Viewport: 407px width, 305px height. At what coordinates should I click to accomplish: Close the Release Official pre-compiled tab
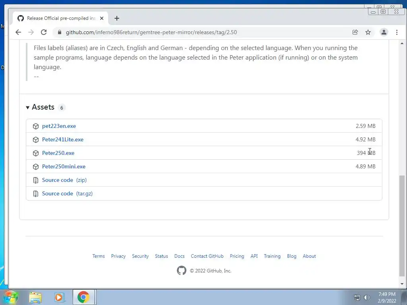point(102,18)
